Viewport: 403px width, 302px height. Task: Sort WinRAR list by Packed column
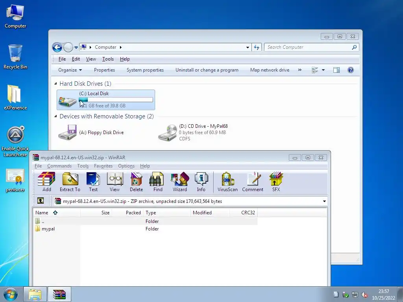pos(128,213)
